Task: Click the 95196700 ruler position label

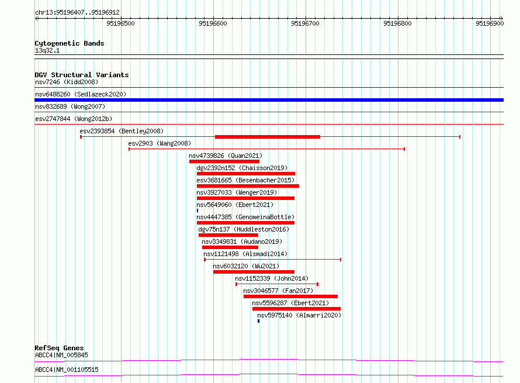Action: pos(305,23)
